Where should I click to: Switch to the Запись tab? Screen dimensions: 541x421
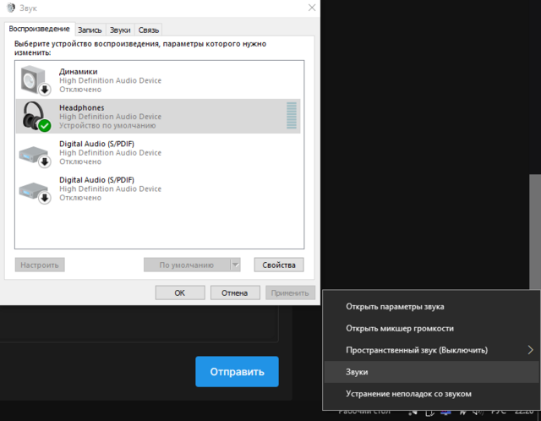pyautogui.click(x=91, y=29)
